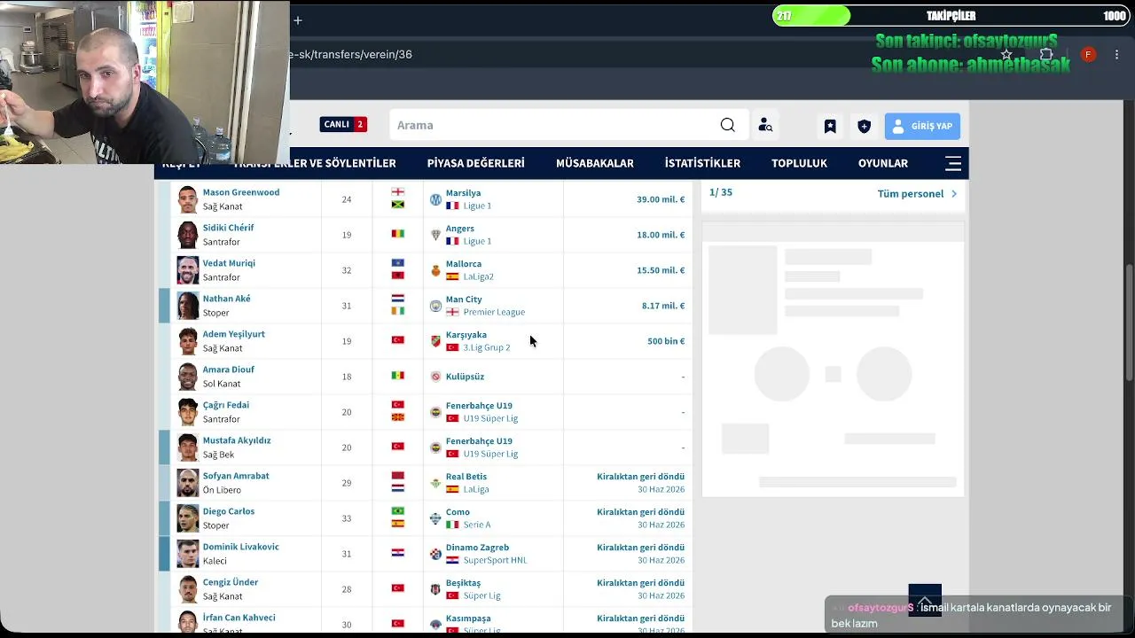Click the scroll-to-top arrow button
Image resolution: width=1135 pixels, height=638 pixels.
pyautogui.click(x=925, y=600)
